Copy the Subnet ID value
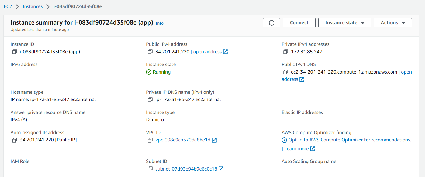Screen dimensions: 425x177 click(x=150, y=169)
